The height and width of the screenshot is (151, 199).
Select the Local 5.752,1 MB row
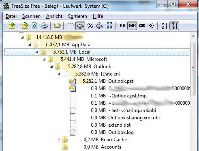point(97,52)
